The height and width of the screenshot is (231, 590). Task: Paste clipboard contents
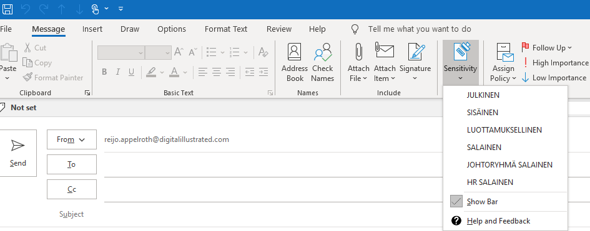[8, 62]
